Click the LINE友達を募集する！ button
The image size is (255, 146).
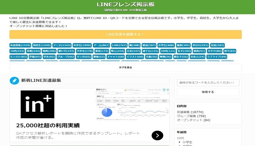coord(126,34)
